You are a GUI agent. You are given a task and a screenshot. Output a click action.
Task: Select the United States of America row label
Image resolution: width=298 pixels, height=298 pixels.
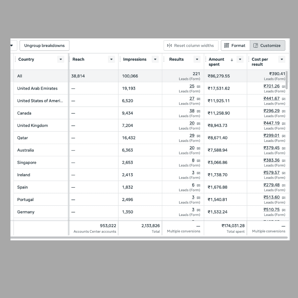40,101
